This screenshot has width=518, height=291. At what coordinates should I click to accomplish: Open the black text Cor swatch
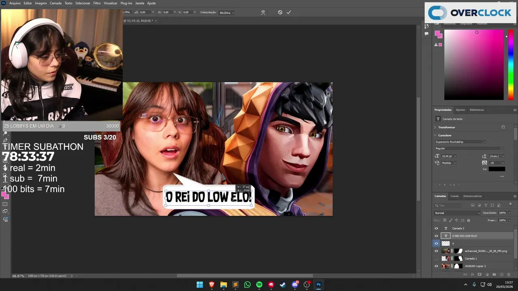pyautogui.click(x=497, y=169)
